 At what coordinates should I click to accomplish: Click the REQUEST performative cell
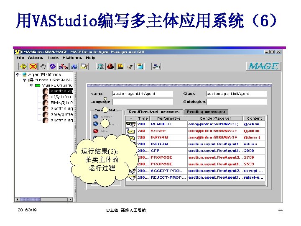168,124
